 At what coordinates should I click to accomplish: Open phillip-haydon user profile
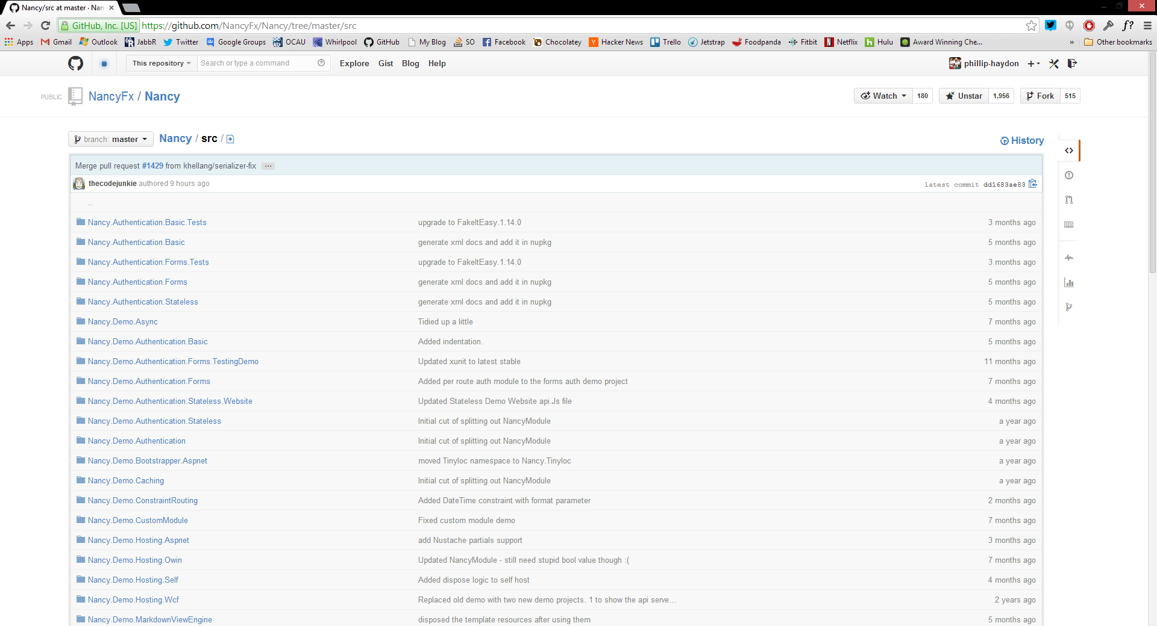991,63
